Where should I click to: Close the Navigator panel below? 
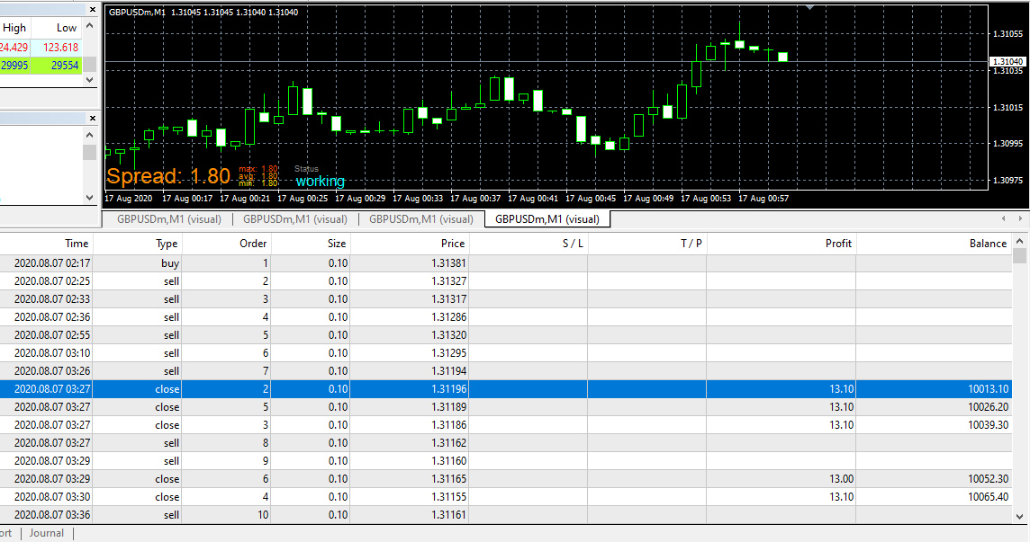[x=93, y=118]
